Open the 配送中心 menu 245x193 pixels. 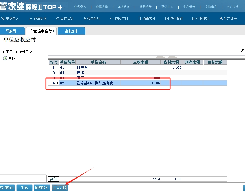(167, 7)
